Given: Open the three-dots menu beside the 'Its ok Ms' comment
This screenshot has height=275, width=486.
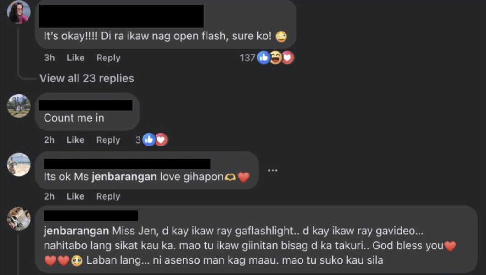Looking at the screenshot, I should point(273,170).
